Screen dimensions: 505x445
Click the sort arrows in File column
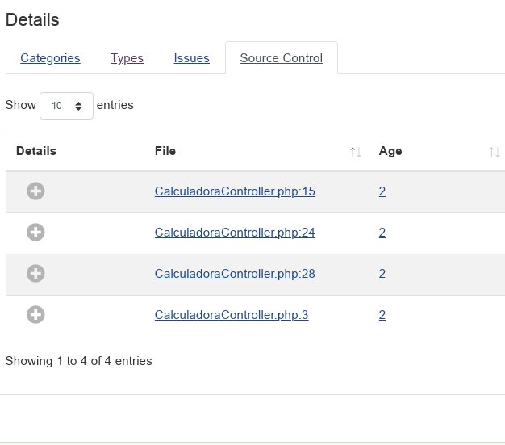click(355, 152)
